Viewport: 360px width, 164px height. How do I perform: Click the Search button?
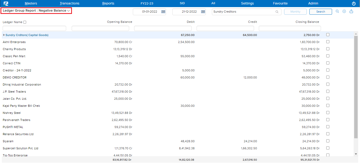point(320,12)
